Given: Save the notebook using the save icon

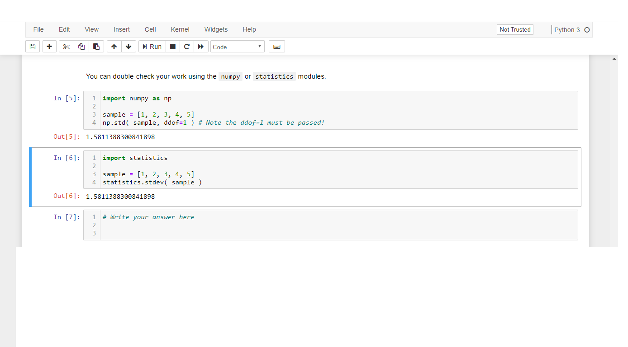Looking at the screenshot, I should [32, 46].
